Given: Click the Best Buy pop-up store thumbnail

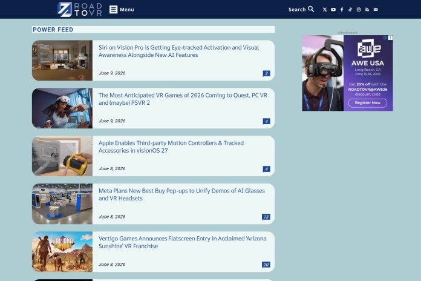Looking at the screenshot, I should click(x=62, y=204).
